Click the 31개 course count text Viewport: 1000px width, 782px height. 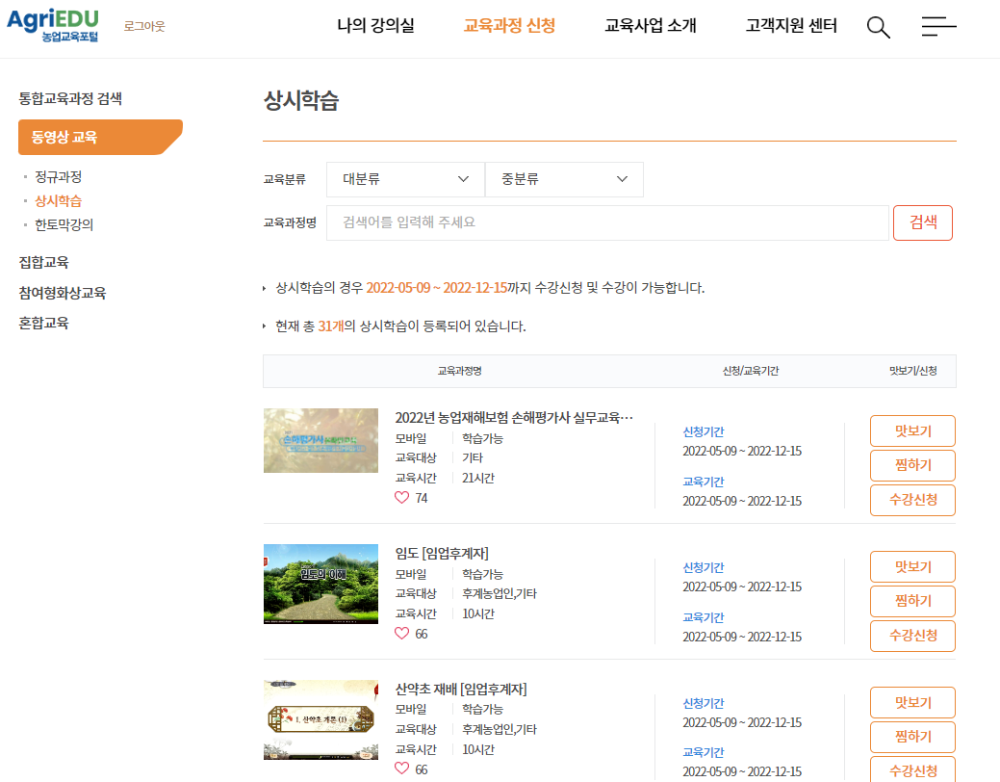click(x=331, y=326)
